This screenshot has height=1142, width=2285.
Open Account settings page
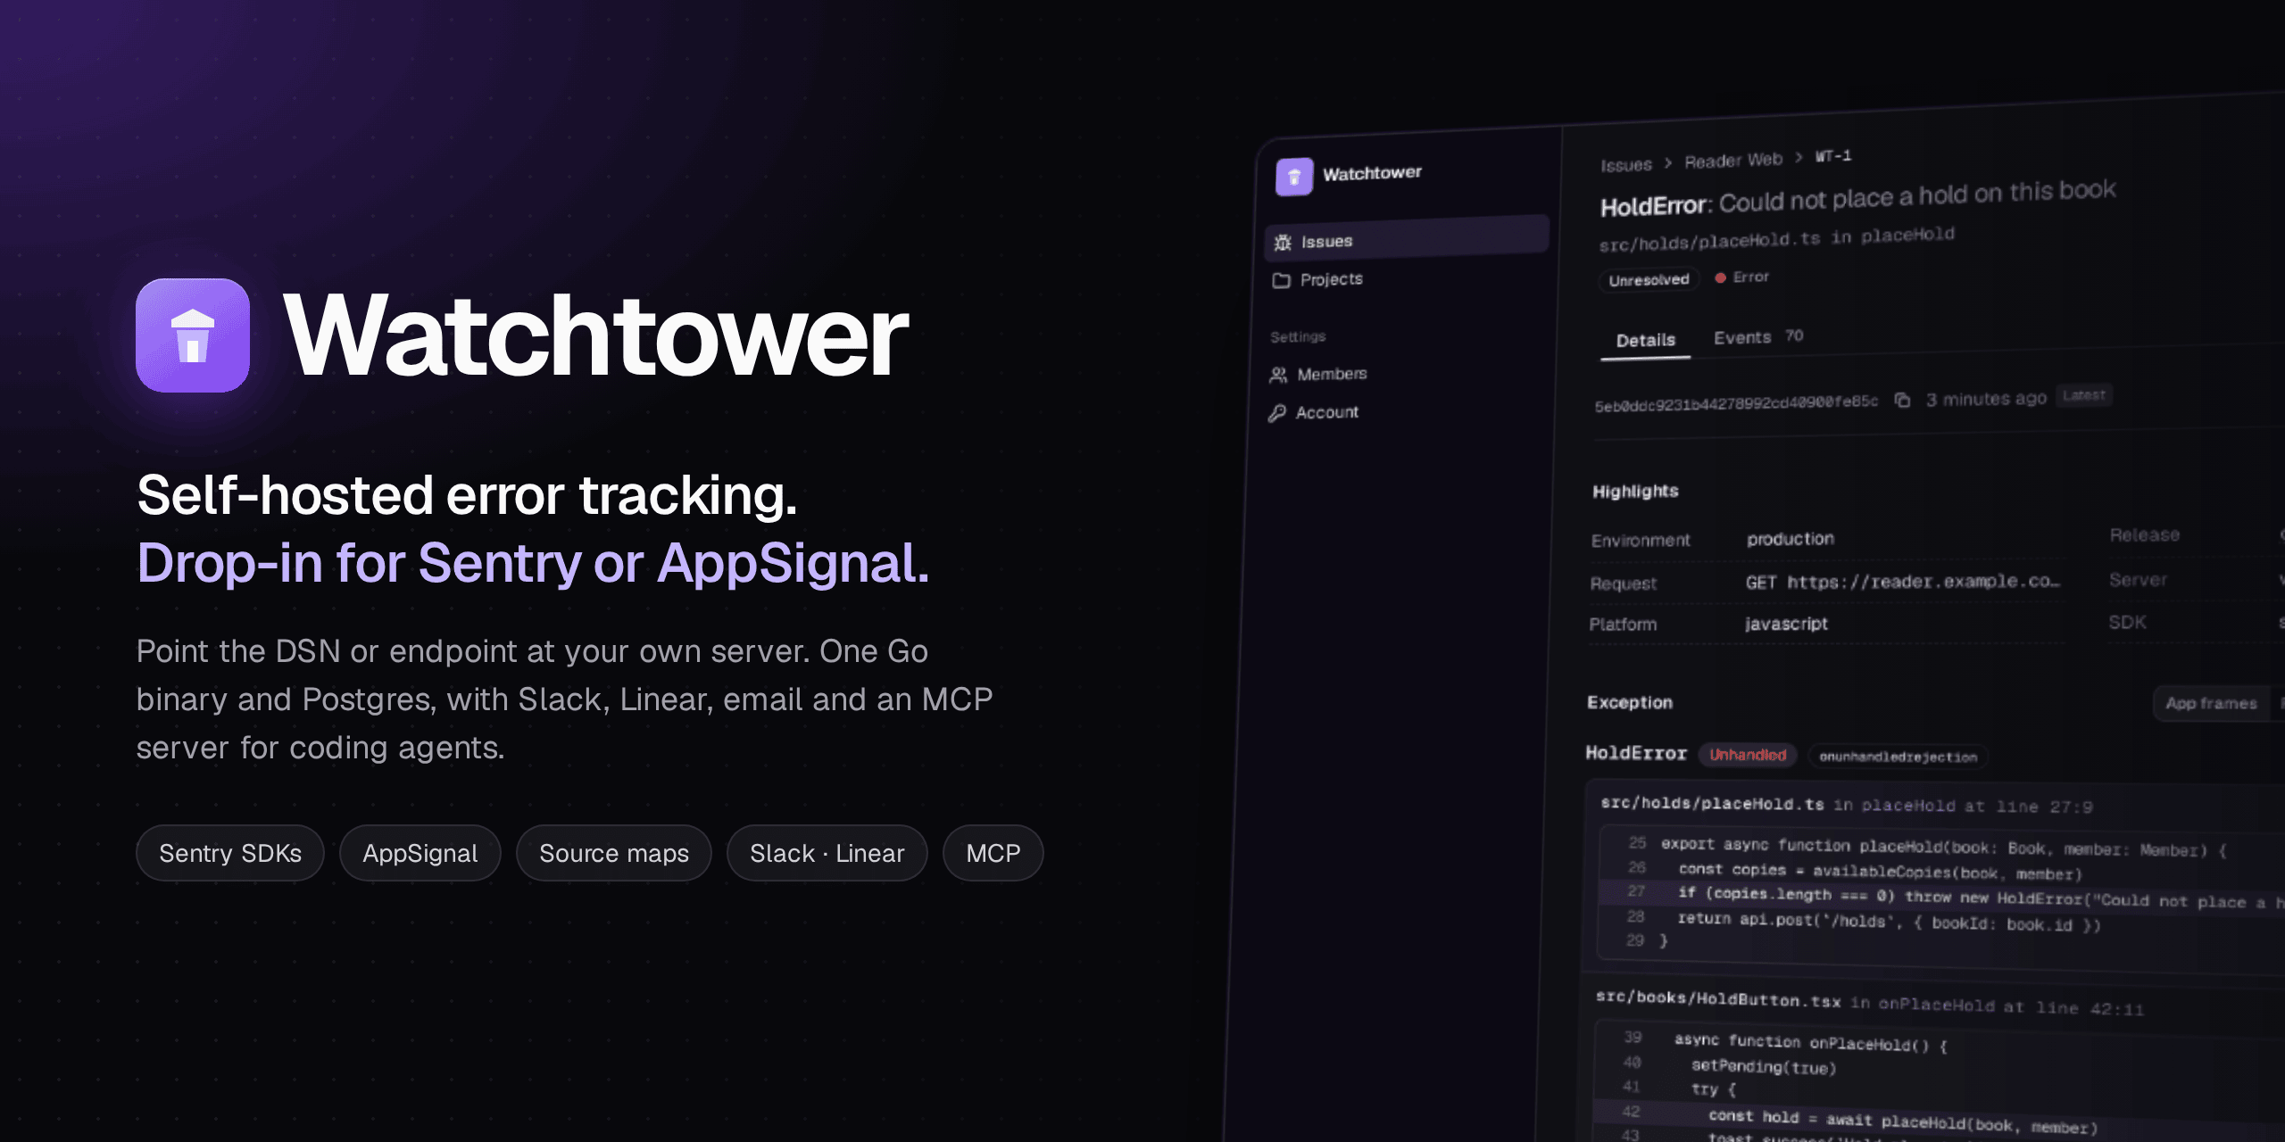click(1314, 413)
